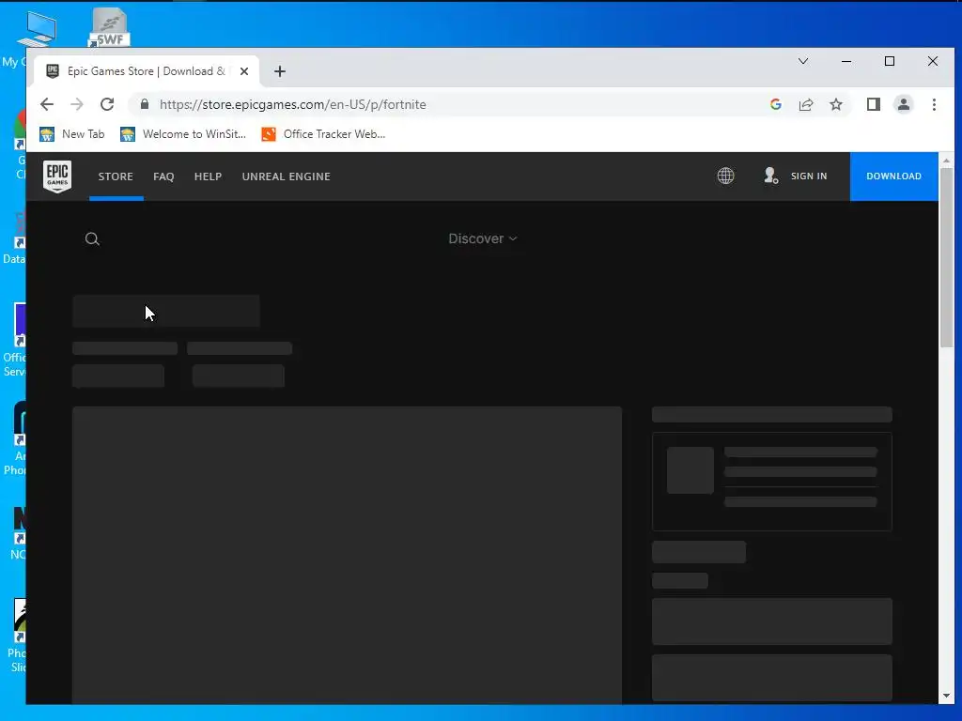Toggle the browser side panel icon

(873, 104)
